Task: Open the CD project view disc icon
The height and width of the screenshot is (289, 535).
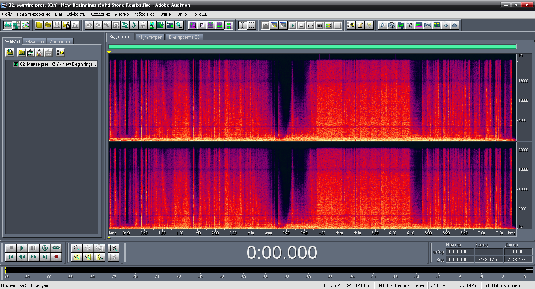Action: (x=25, y=25)
